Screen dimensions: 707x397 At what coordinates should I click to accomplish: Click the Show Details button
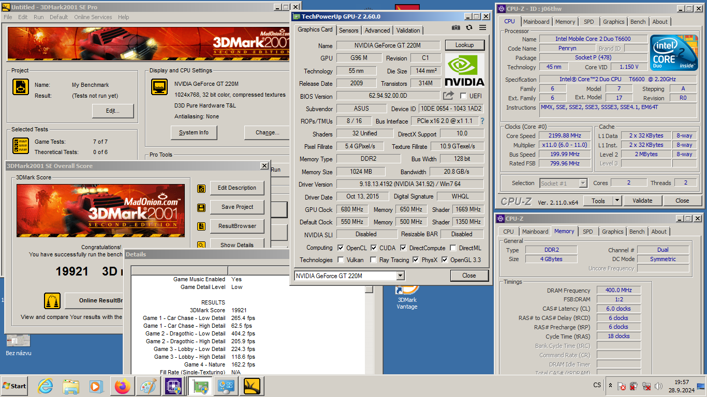pos(237,245)
